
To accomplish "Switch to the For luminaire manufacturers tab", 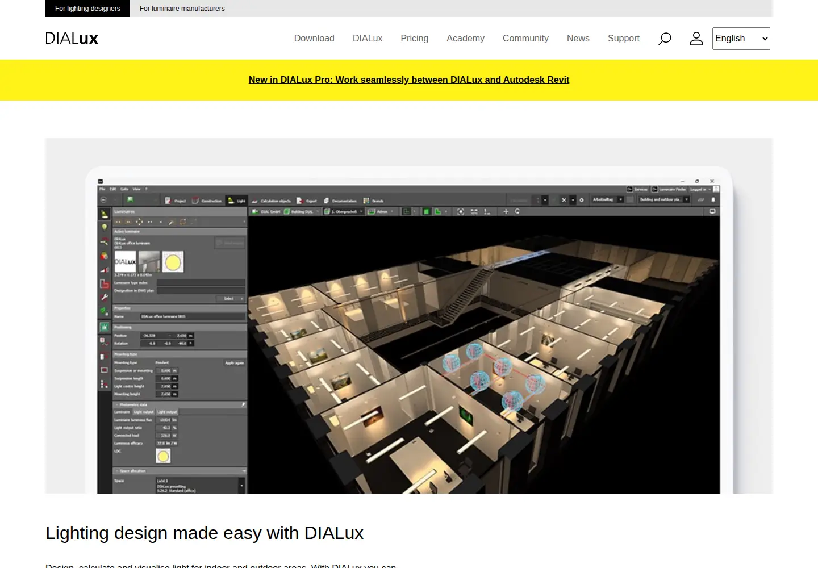I will click(x=182, y=9).
